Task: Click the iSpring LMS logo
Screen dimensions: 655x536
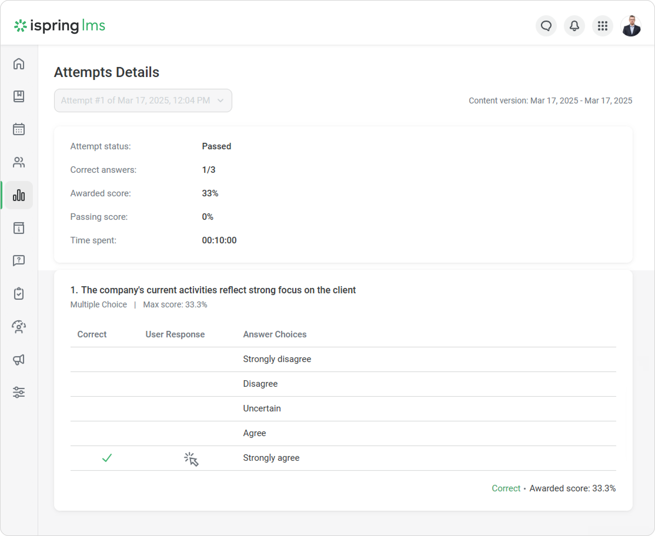Action: click(60, 26)
